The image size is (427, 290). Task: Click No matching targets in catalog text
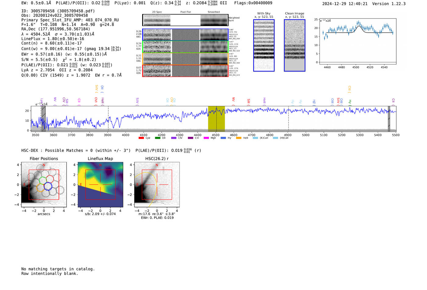(58, 269)
